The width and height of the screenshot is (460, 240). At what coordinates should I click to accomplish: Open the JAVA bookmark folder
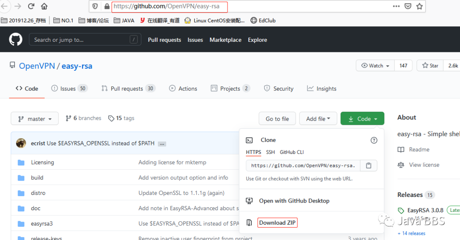[x=124, y=20]
